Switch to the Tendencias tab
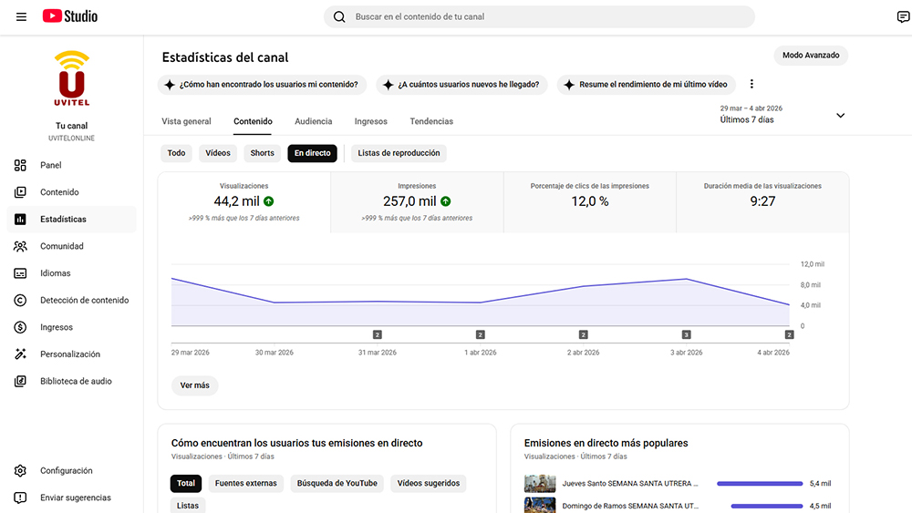 click(x=431, y=121)
